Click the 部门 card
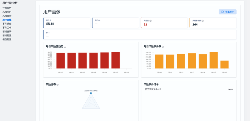250x121 pixels. tap(140, 35)
